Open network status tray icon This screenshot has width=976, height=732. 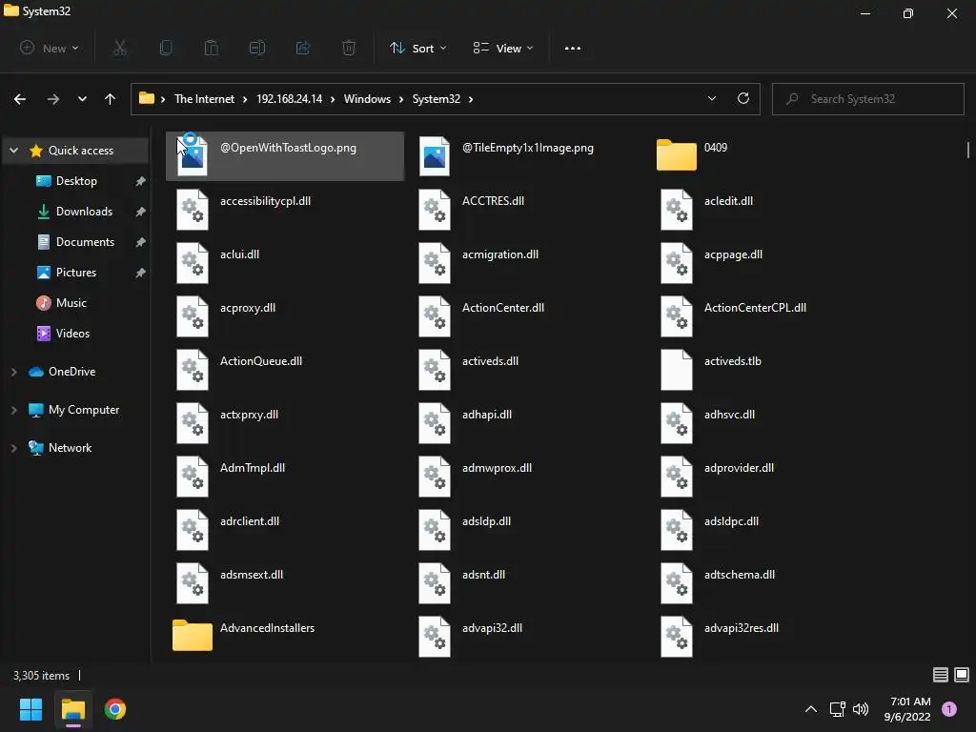[837, 709]
